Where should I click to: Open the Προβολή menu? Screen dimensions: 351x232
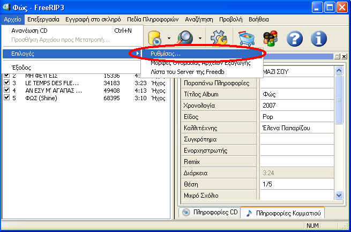(x=230, y=19)
